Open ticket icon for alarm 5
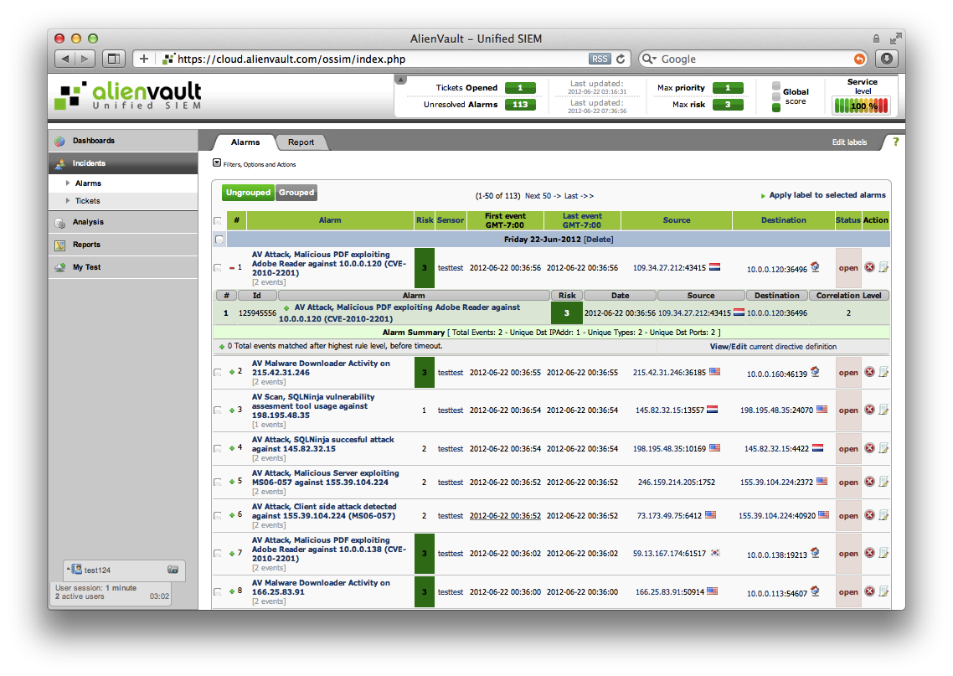Viewport: 953px width, 676px height. point(883,482)
